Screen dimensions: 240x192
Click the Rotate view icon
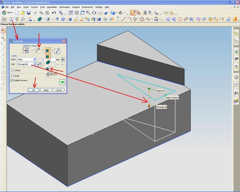[94, 13]
